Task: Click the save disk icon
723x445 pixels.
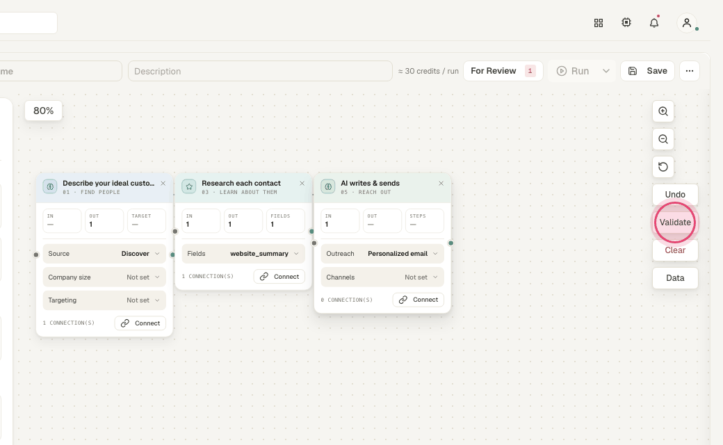Action: pos(633,71)
